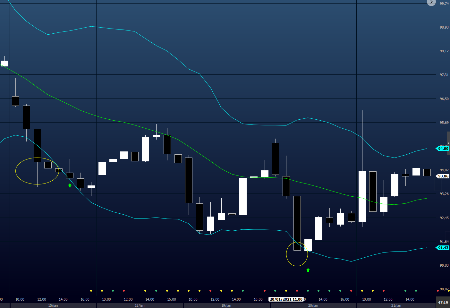
Task: Click the 91,64 price axis label
Action: click(x=444, y=242)
